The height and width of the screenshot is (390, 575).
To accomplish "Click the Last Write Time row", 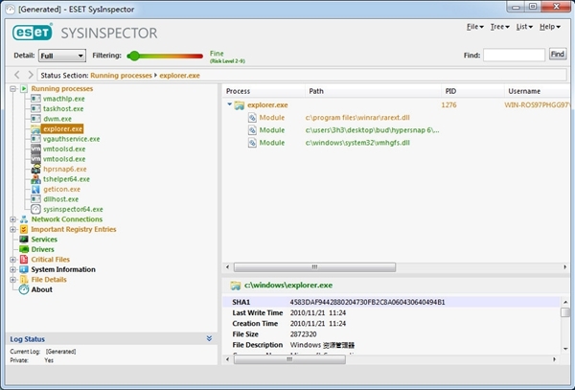I will [391, 312].
